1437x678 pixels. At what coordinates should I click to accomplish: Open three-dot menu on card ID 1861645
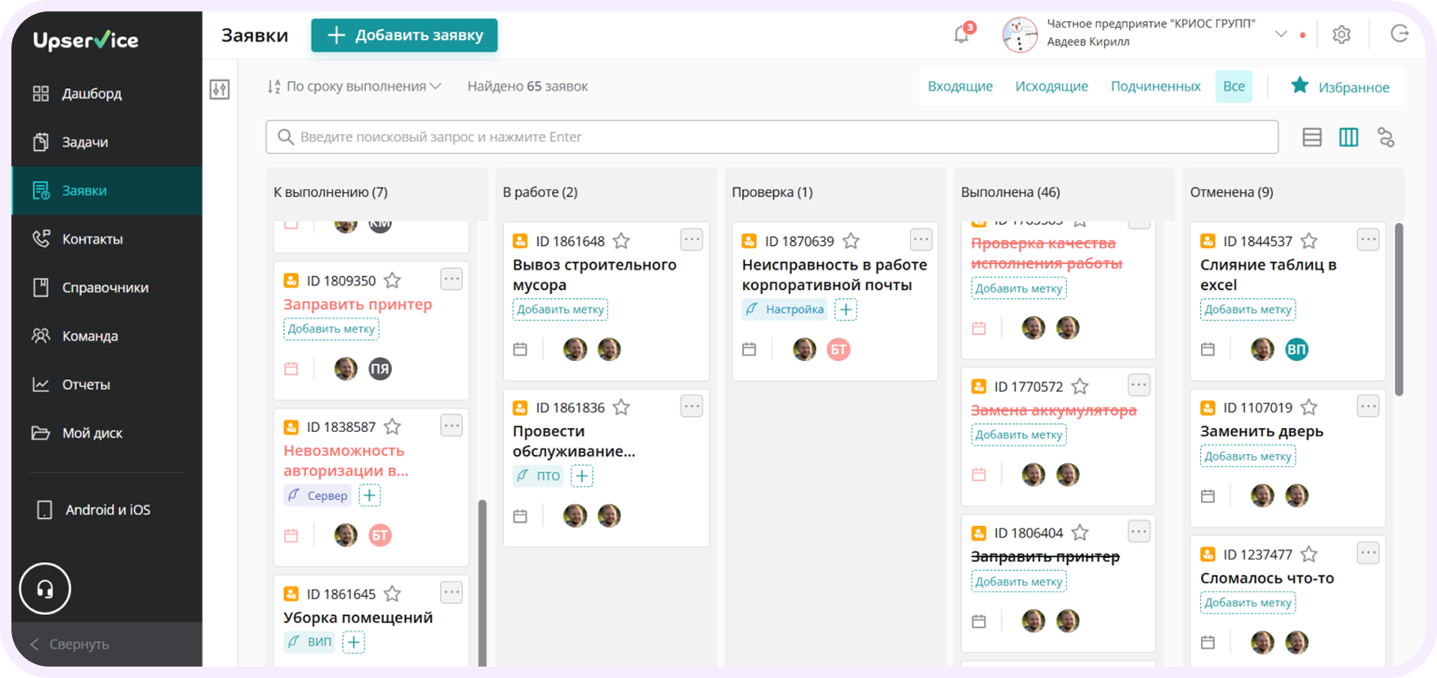coord(452,592)
